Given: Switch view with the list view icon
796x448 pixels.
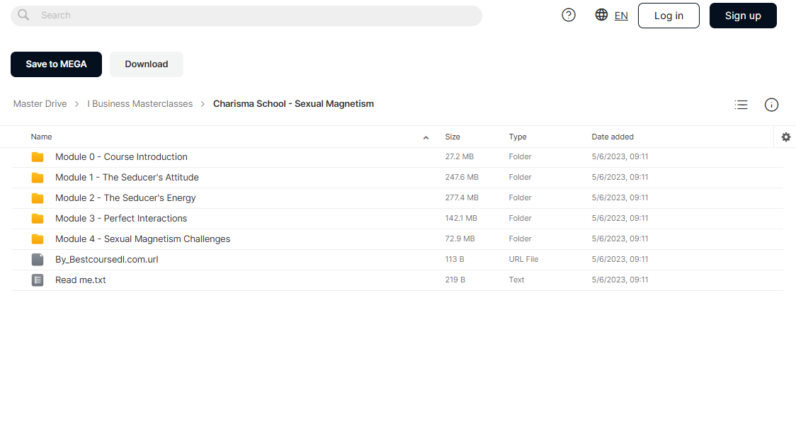Looking at the screenshot, I should [x=741, y=105].
